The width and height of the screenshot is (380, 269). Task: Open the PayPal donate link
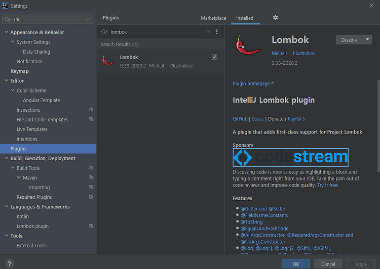tap(294, 119)
